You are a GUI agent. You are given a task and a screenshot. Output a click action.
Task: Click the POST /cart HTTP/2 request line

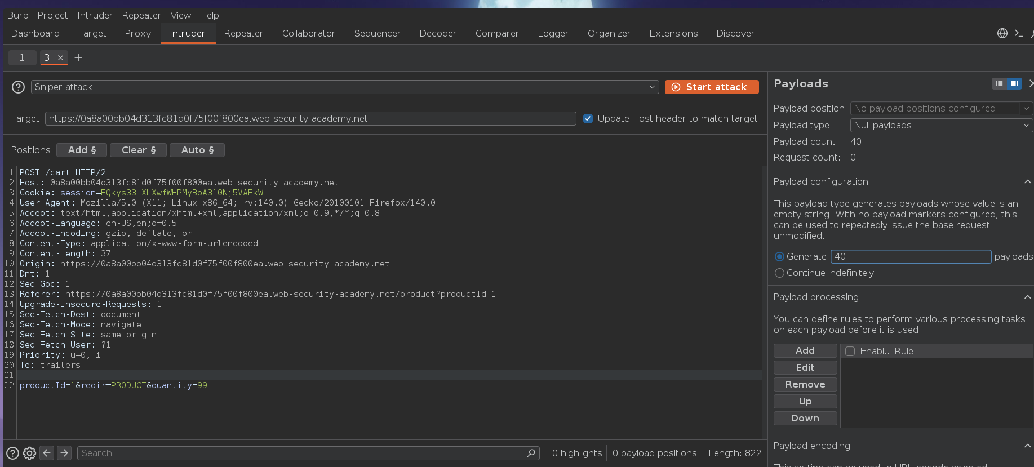pyautogui.click(x=63, y=172)
